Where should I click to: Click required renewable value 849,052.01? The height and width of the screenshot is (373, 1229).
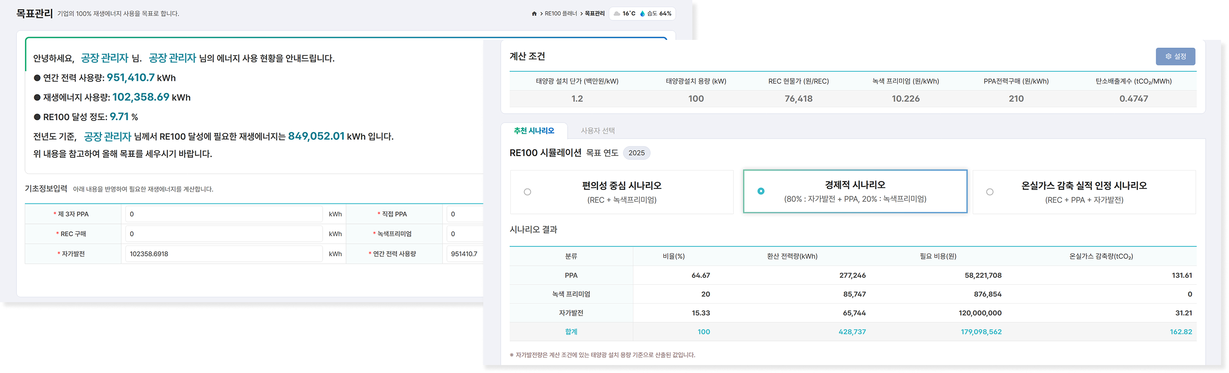tap(316, 136)
